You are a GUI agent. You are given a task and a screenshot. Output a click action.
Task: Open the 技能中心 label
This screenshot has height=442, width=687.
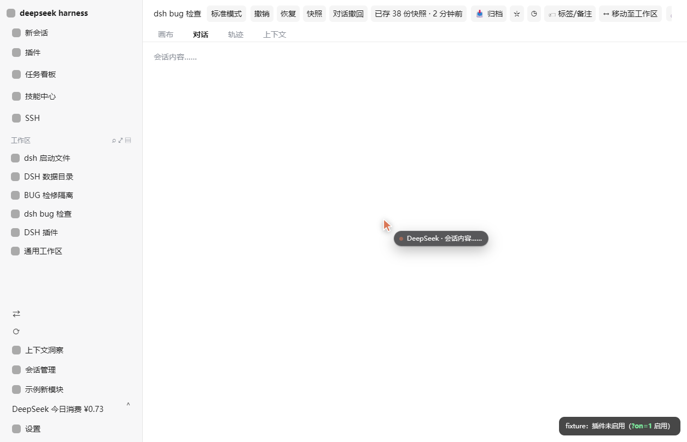[x=40, y=96]
